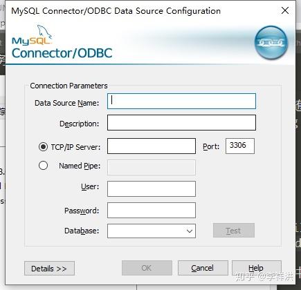Cancel the data source configuration
This screenshot has width=301, height=290.
[x=203, y=268]
